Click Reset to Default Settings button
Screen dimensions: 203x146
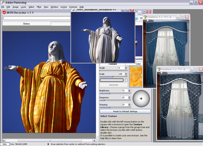point(125,111)
